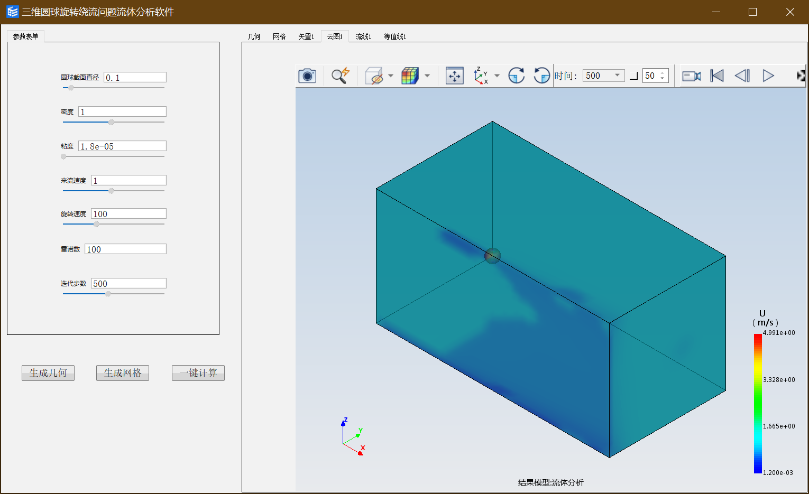
Task: Play the animation forward
Action: tap(768, 76)
